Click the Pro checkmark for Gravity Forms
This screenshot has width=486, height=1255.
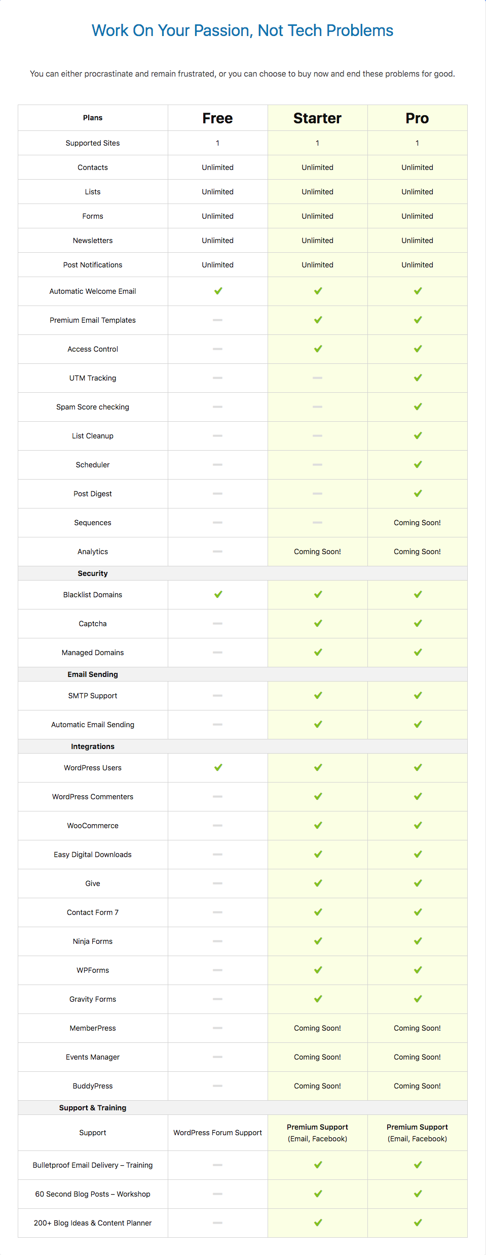coord(418,999)
